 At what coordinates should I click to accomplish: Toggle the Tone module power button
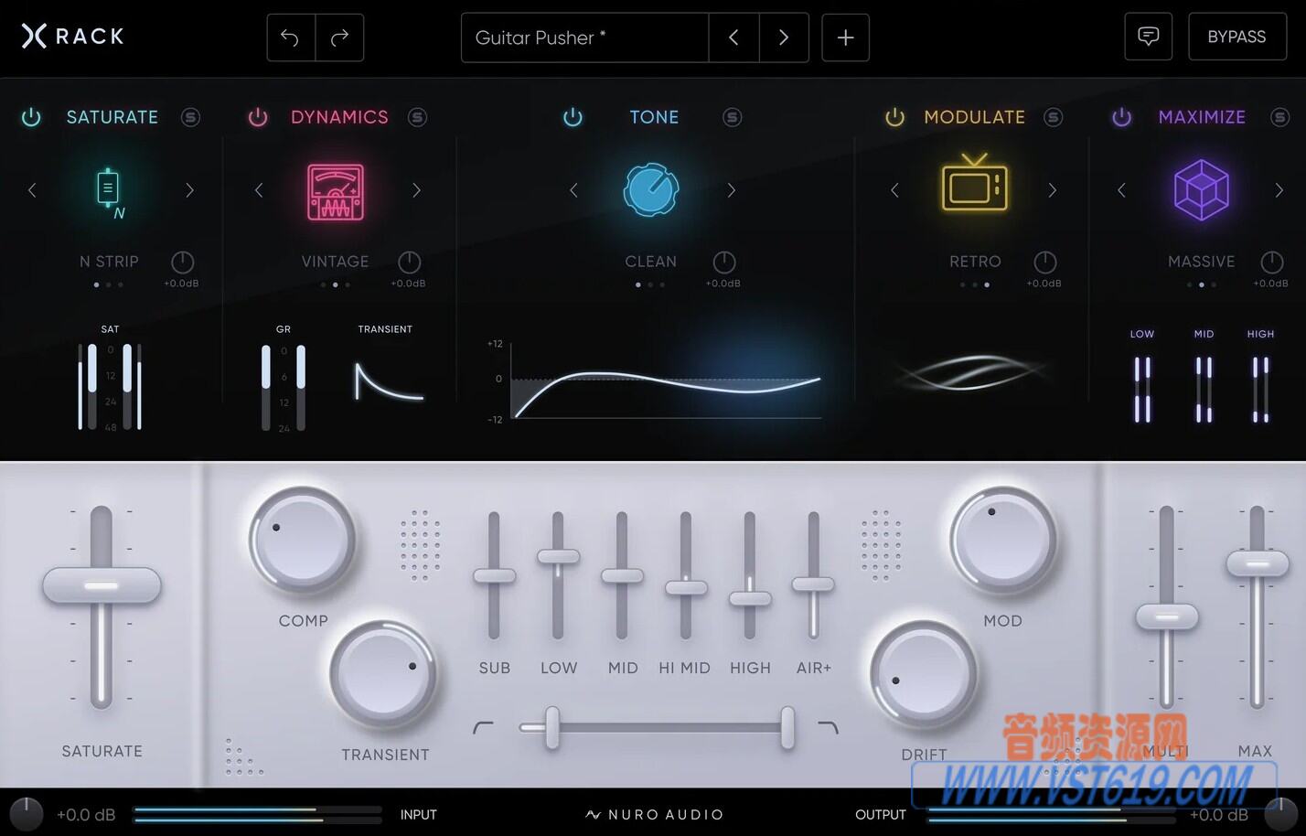[x=573, y=116]
